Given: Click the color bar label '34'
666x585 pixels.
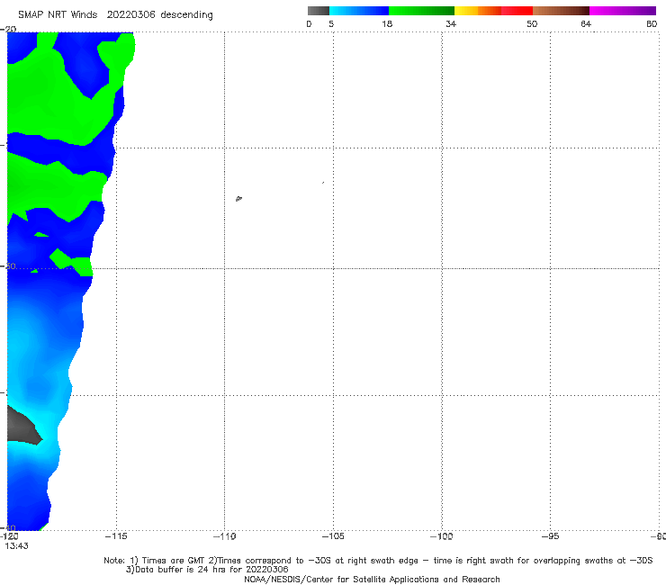Looking at the screenshot, I should [451, 24].
